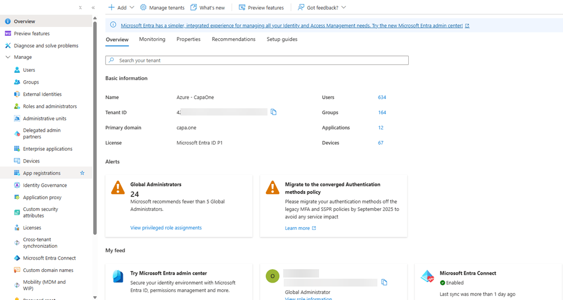Collapse the sidebar with double chevron
Screen dimensions: 563x300
click(93, 7)
